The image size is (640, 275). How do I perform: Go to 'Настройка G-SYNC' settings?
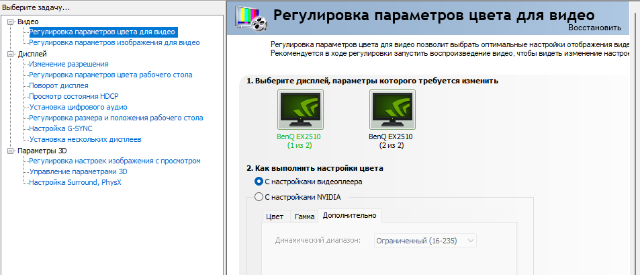60,128
